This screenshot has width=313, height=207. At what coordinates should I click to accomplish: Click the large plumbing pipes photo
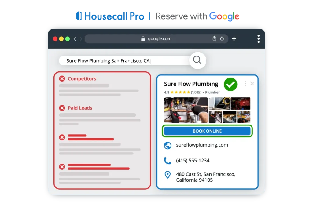pos(186,110)
